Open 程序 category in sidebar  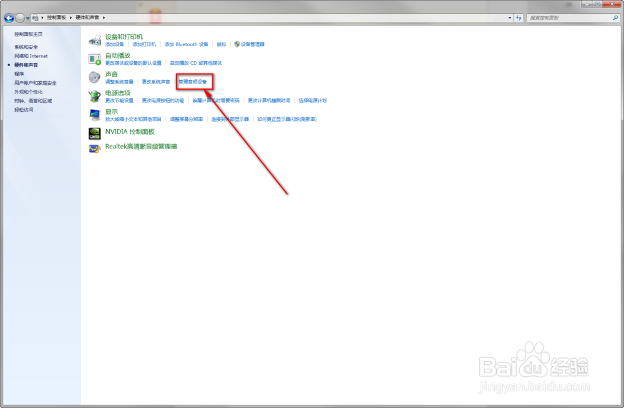(19, 74)
